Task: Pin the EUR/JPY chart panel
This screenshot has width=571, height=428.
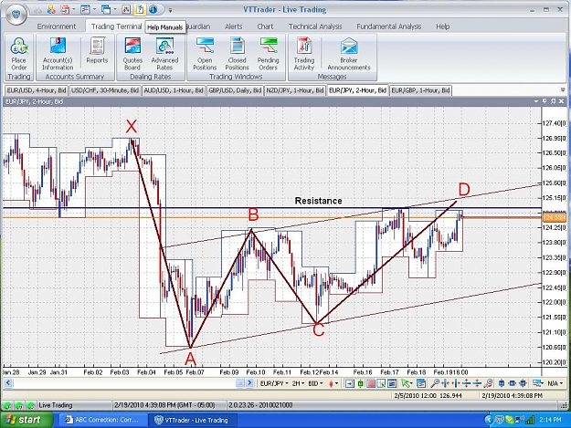Action: click(545, 101)
